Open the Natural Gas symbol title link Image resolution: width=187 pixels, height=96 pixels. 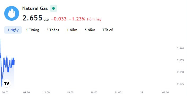pyautogui.click(x=35, y=8)
